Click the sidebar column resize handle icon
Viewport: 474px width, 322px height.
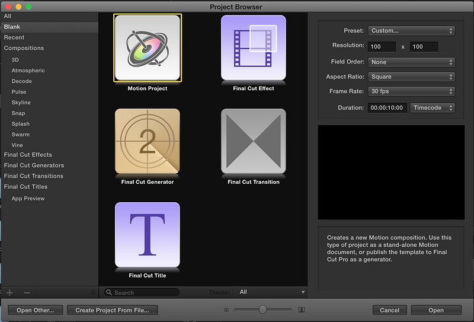pyautogui.click(x=93, y=292)
